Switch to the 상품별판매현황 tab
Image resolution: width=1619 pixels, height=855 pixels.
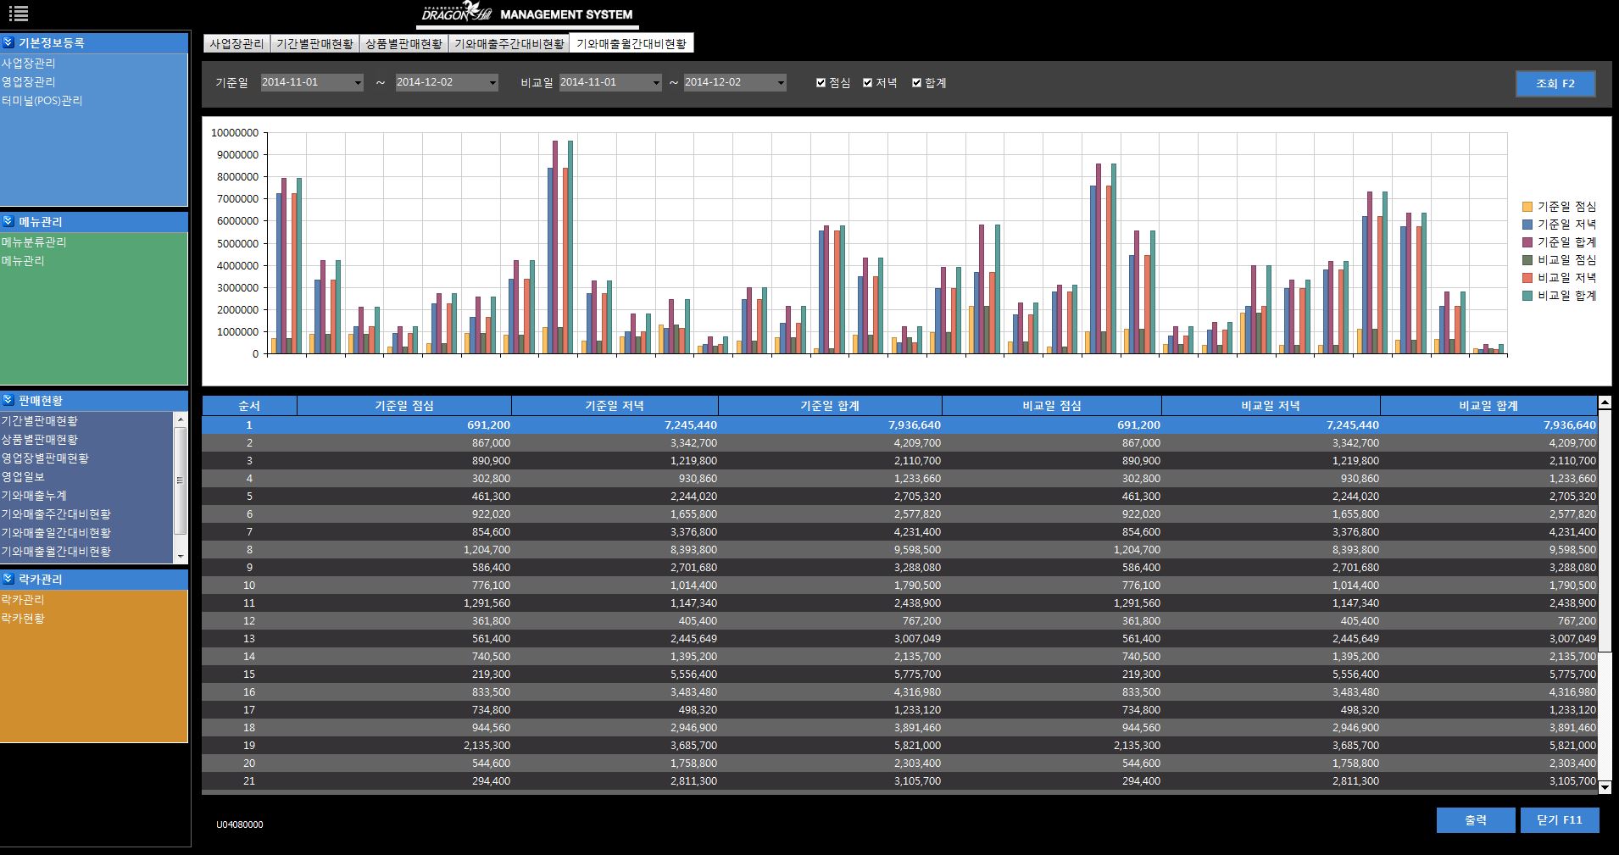click(x=403, y=43)
